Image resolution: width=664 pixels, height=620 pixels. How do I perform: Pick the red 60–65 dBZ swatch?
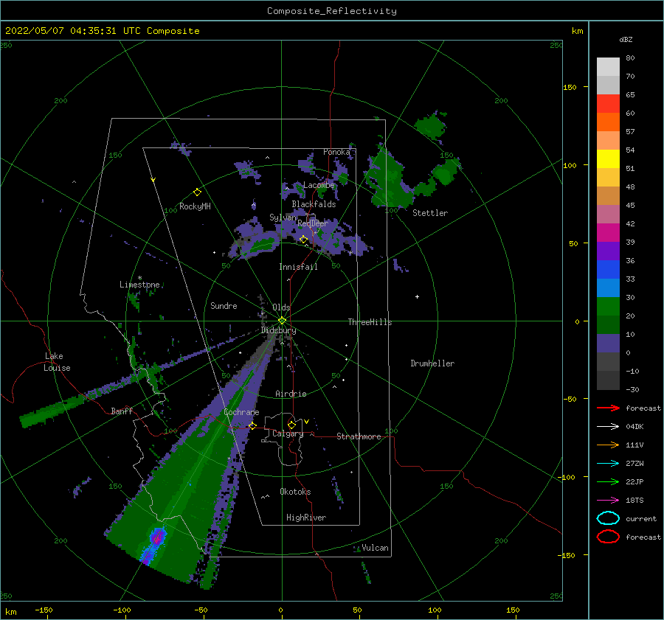click(x=608, y=103)
